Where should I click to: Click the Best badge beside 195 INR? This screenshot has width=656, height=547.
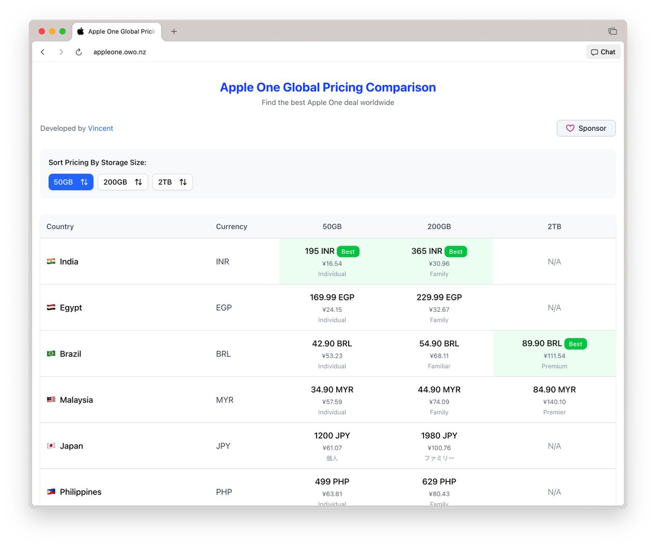348,252
